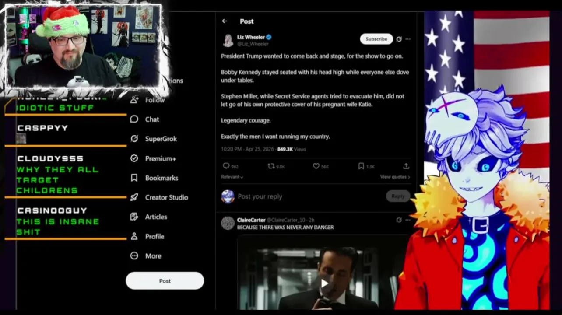This screenshot has width=562, height=315.
Task: Open more options on ClaireCarter's reply
Action: pyautogui.click(x=408, y=220)
